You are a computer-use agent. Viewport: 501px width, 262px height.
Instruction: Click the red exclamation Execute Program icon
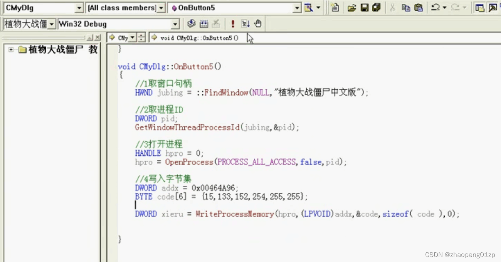pyautogui.click(x=233, y=24)
